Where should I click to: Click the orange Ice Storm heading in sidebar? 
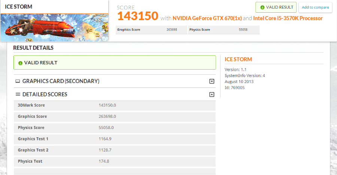[x=238, y=59]
